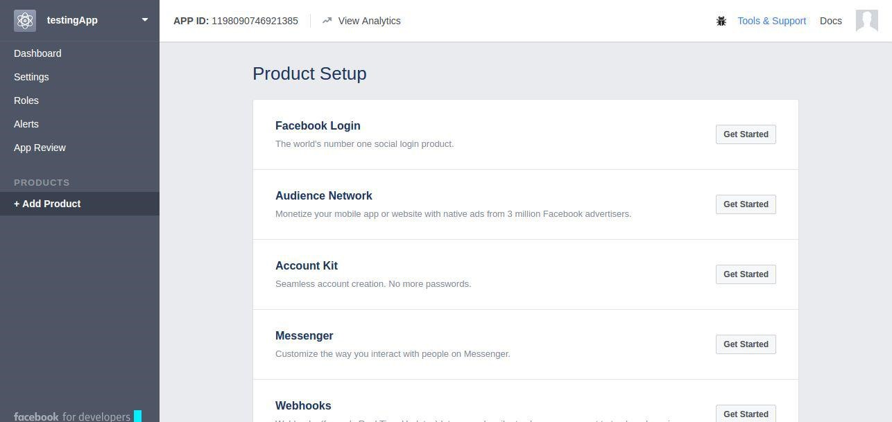Image resolution: width=892 pixels, height=422 pixels.
Task: Get Started with Audience Network
Action: click(746, 204)
